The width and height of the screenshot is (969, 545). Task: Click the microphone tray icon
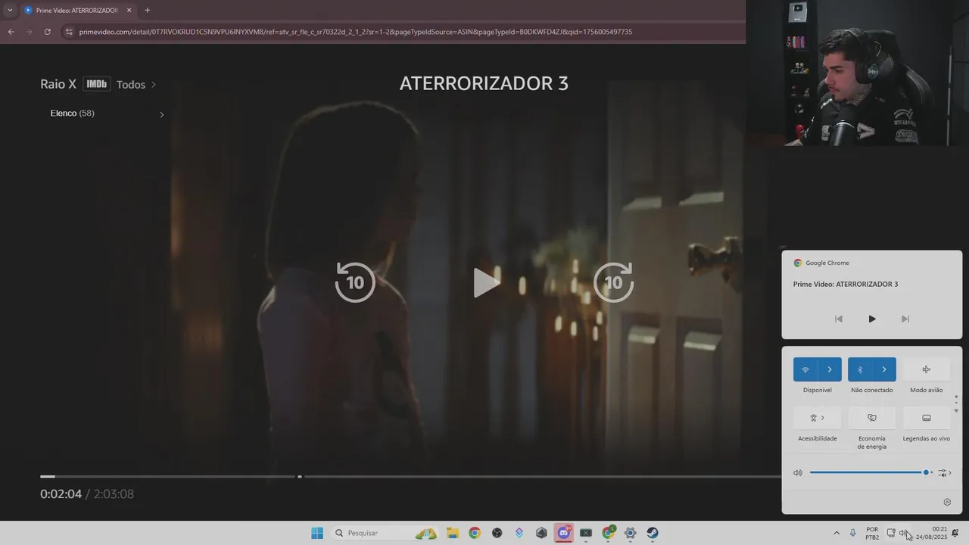[x=853, y=533]
